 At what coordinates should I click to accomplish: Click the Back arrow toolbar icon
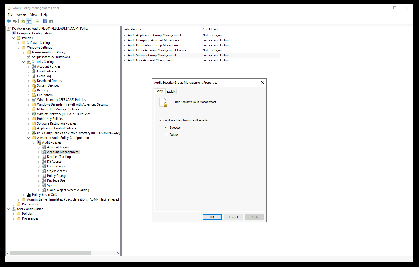9,21
